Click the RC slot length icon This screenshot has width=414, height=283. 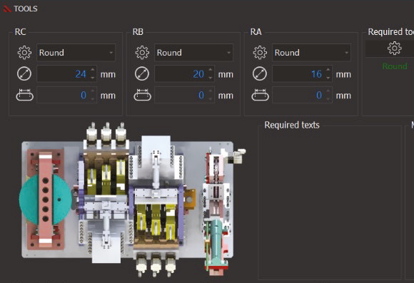[24, 95]
